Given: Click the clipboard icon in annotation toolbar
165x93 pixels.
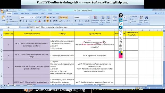Looking at the screenshot, I should click(121, 49).
